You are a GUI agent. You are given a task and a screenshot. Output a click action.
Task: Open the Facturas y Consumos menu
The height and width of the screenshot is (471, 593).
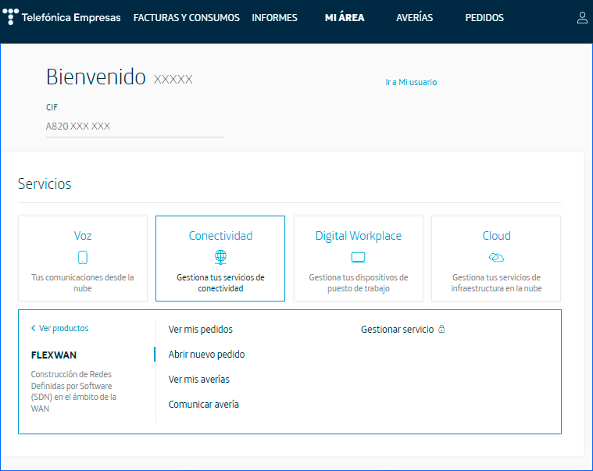click(x=187, y=18)
